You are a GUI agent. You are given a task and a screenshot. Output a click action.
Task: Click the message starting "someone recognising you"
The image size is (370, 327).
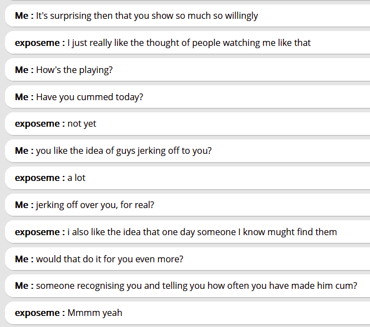pyautogui.click(x=196, y=286)
